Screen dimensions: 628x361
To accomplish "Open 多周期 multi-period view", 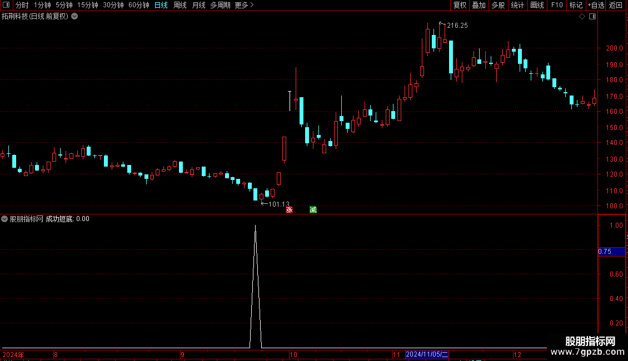I will [220, 5].
